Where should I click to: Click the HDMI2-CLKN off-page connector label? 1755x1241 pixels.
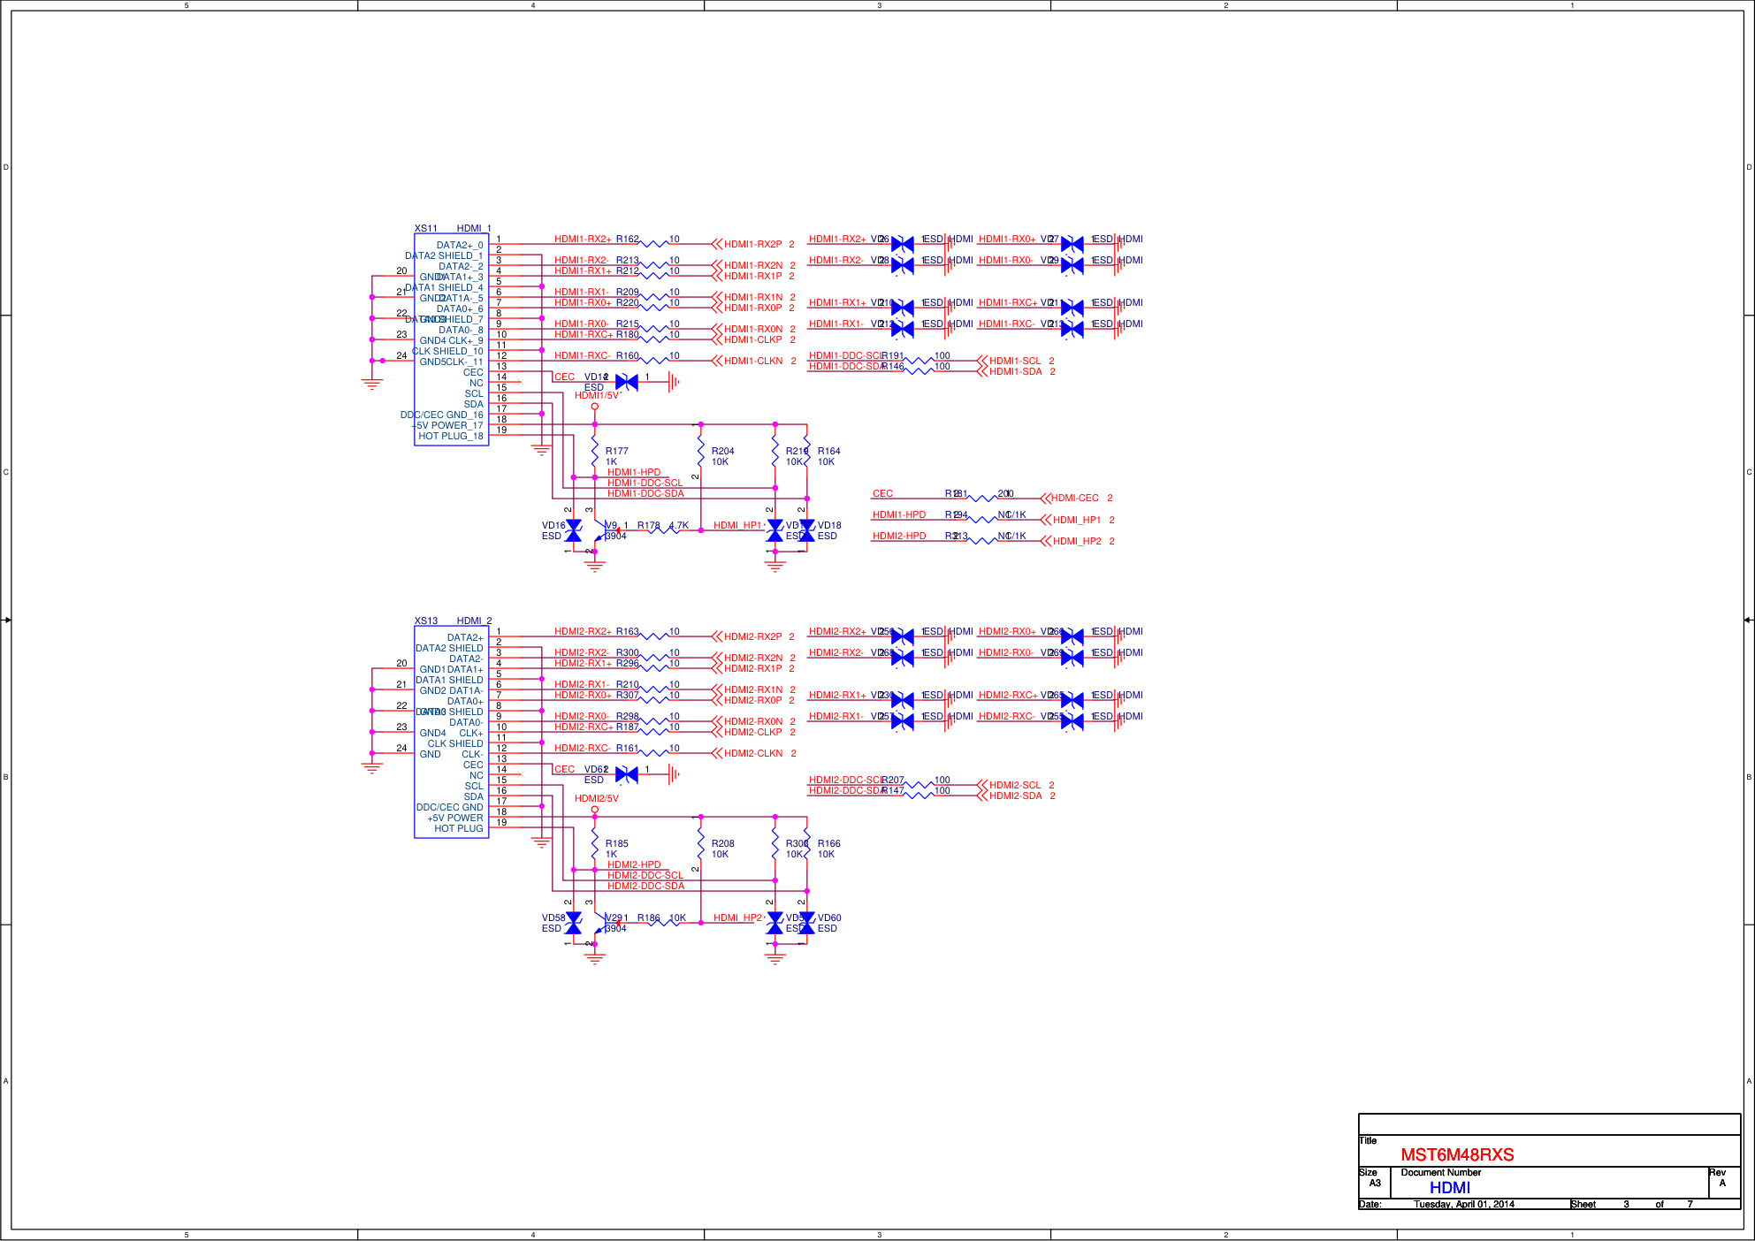click(752, 753)
